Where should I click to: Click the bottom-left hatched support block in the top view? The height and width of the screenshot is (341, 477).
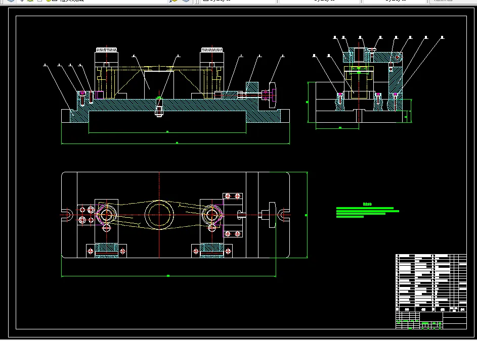(106, 251)
